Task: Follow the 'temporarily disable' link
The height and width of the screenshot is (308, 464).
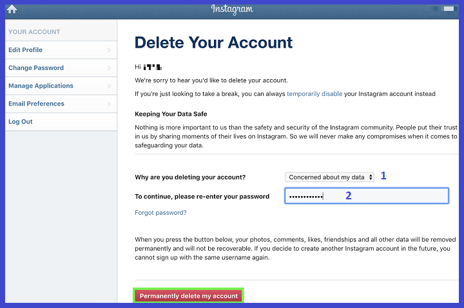Action: pos(314,94)
